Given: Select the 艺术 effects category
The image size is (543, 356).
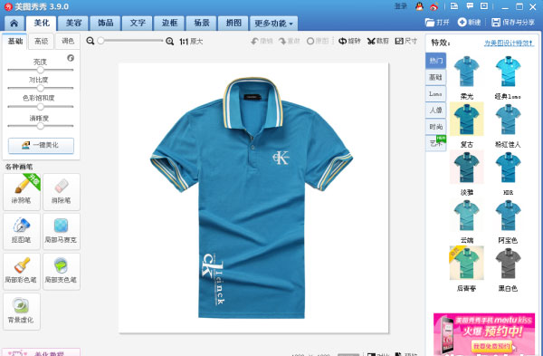Looking at the screenshot, I should click(435, 143).
